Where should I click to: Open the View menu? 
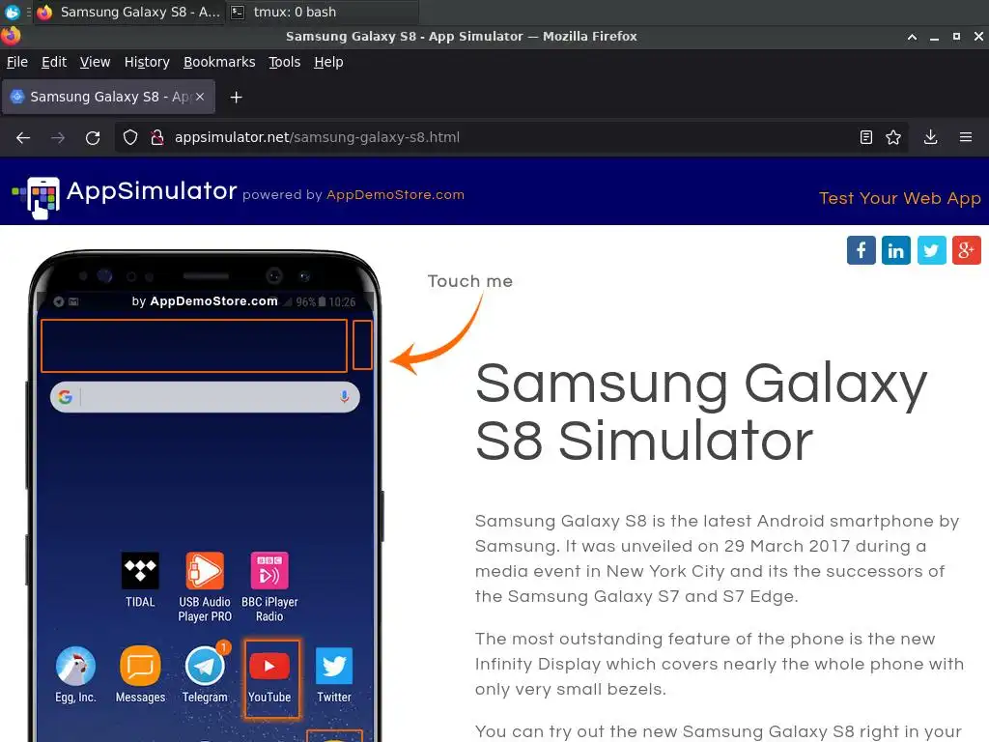tap(95, 62)
